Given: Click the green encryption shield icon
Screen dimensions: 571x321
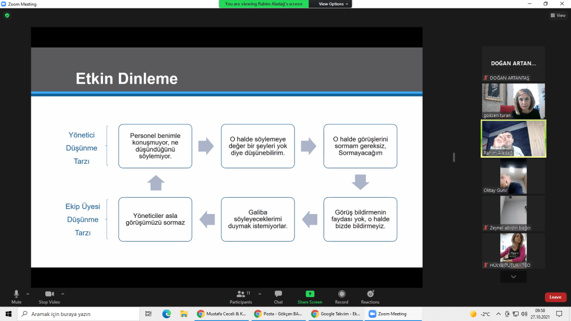Looking at the screenshot, I should click(x=7, y=16).
